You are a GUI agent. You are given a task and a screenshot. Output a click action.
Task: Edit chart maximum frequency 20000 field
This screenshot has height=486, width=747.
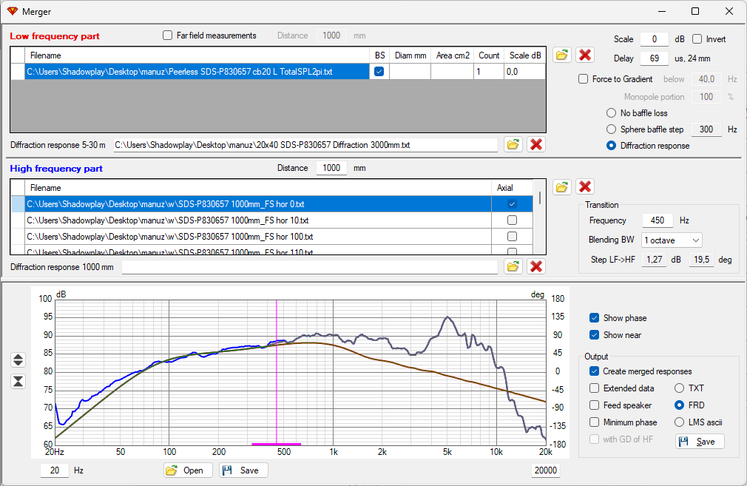click(x=546, y=470)
